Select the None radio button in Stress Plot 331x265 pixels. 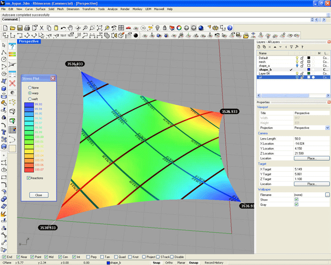30,87
